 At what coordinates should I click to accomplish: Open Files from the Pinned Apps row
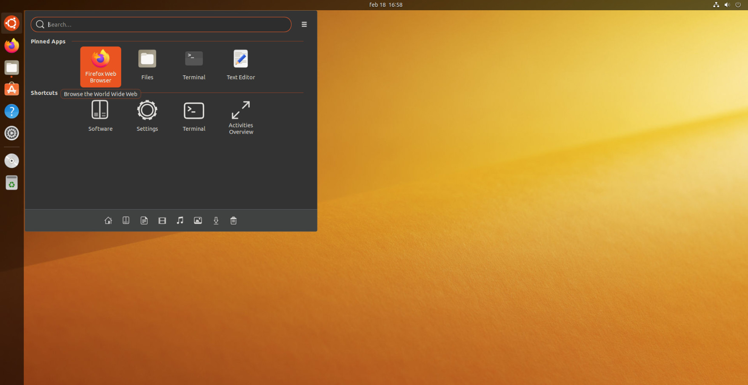click(x=147, y=65)
